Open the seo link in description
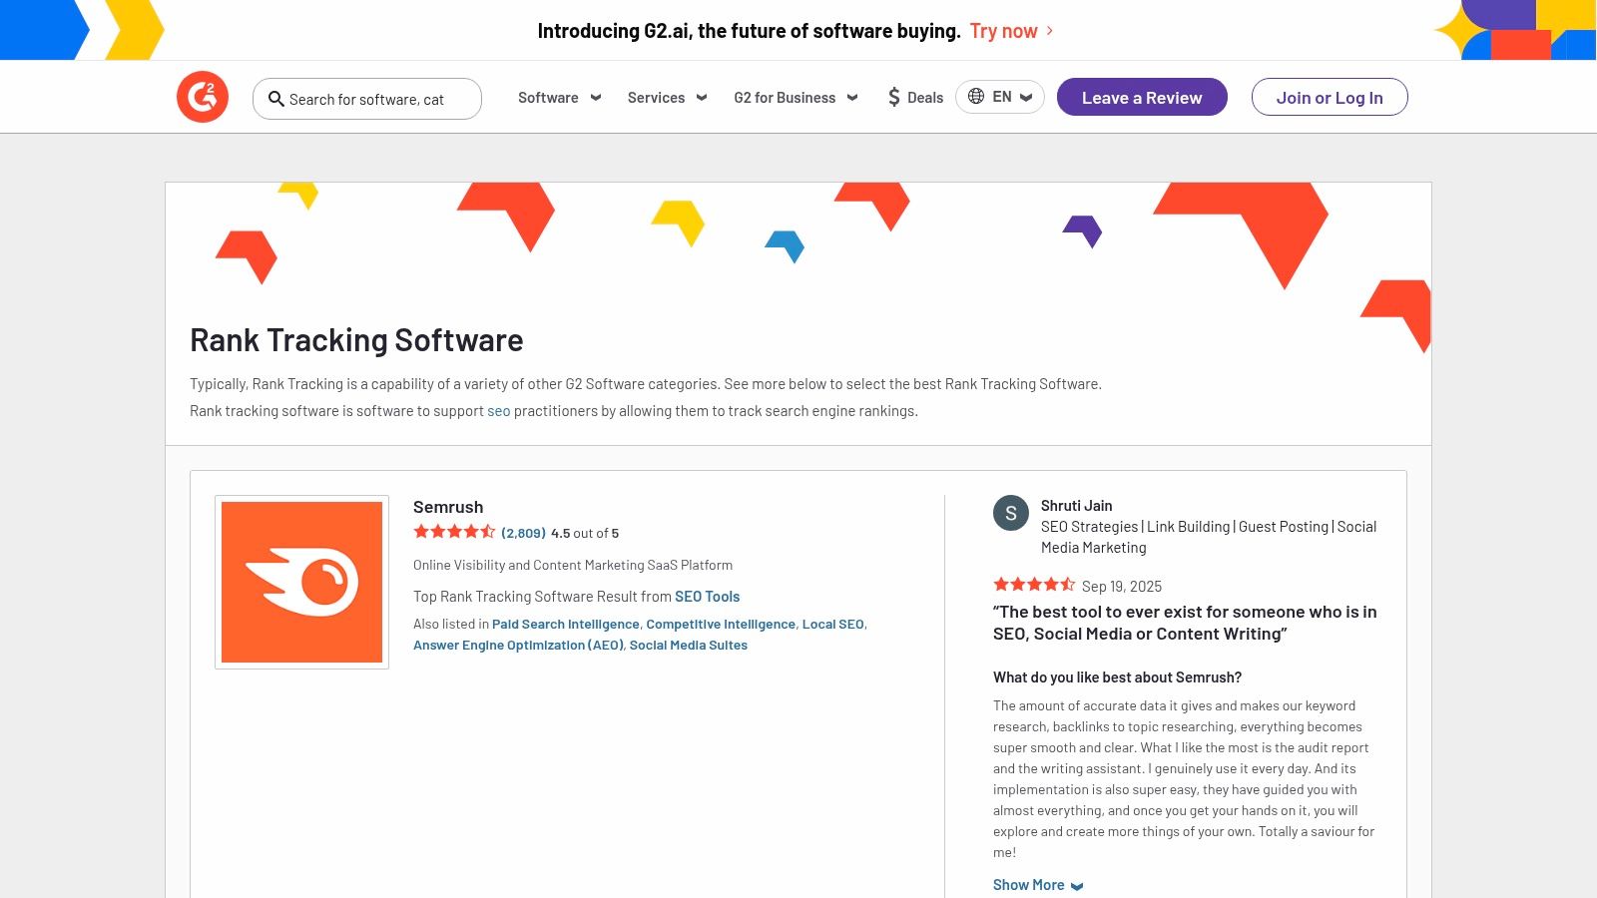This screenshot has height=898, width=1597. tap(499, 411)
